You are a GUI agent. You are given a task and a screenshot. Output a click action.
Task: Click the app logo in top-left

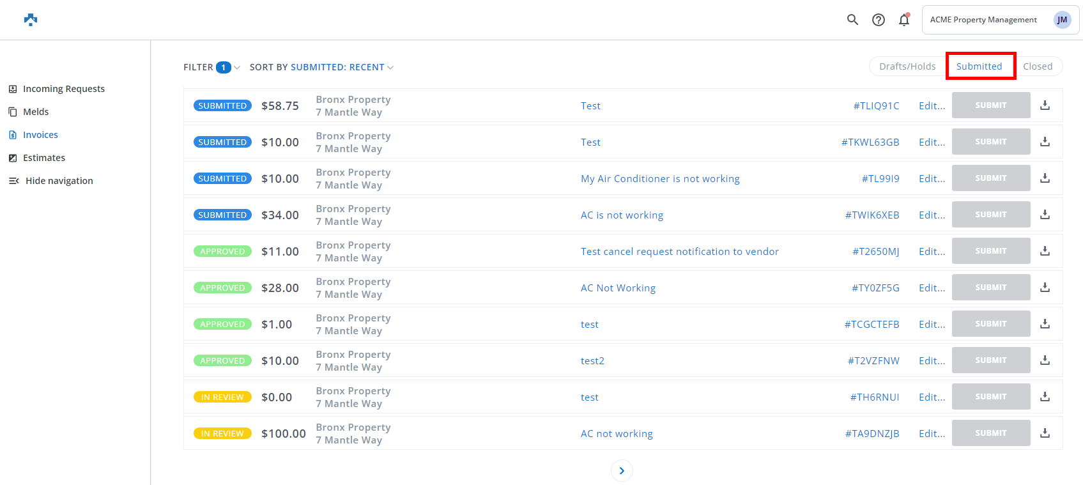(x=31, y=20)
